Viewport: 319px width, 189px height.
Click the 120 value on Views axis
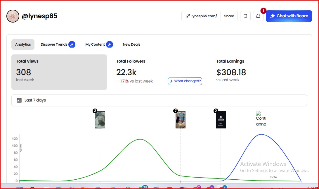coord(15,139)
